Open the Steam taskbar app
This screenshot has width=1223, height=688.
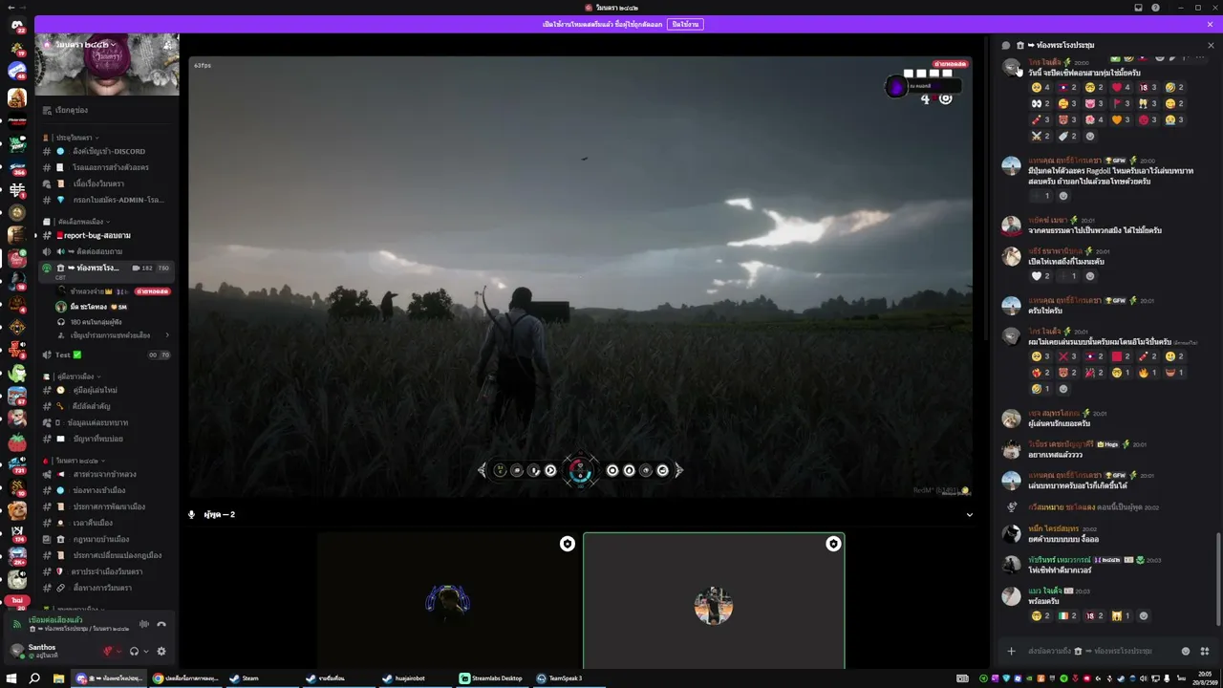point(245,678)
